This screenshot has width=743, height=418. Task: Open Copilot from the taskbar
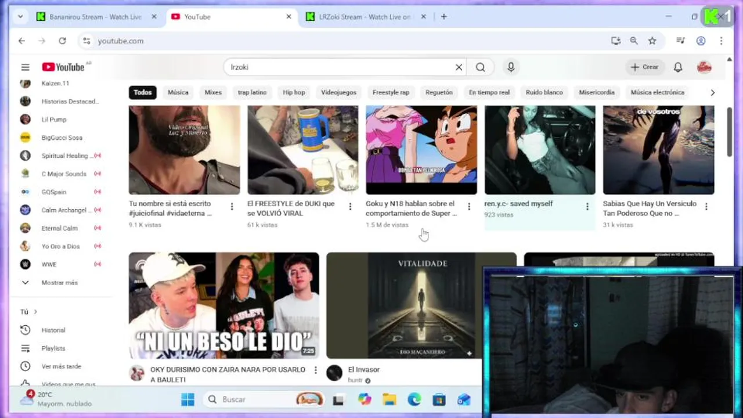365,399
